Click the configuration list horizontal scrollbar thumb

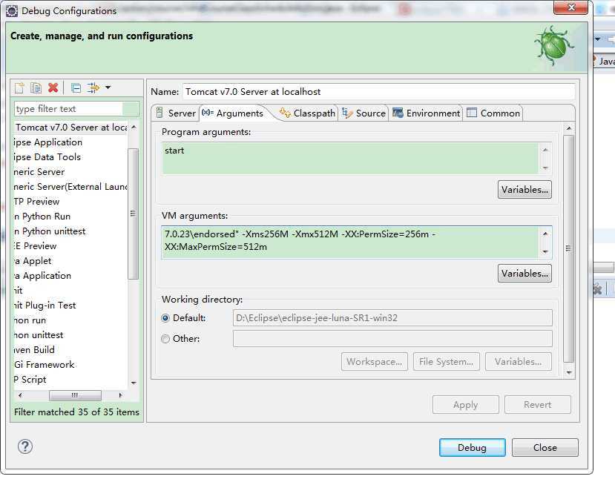[x=75, y=395]
